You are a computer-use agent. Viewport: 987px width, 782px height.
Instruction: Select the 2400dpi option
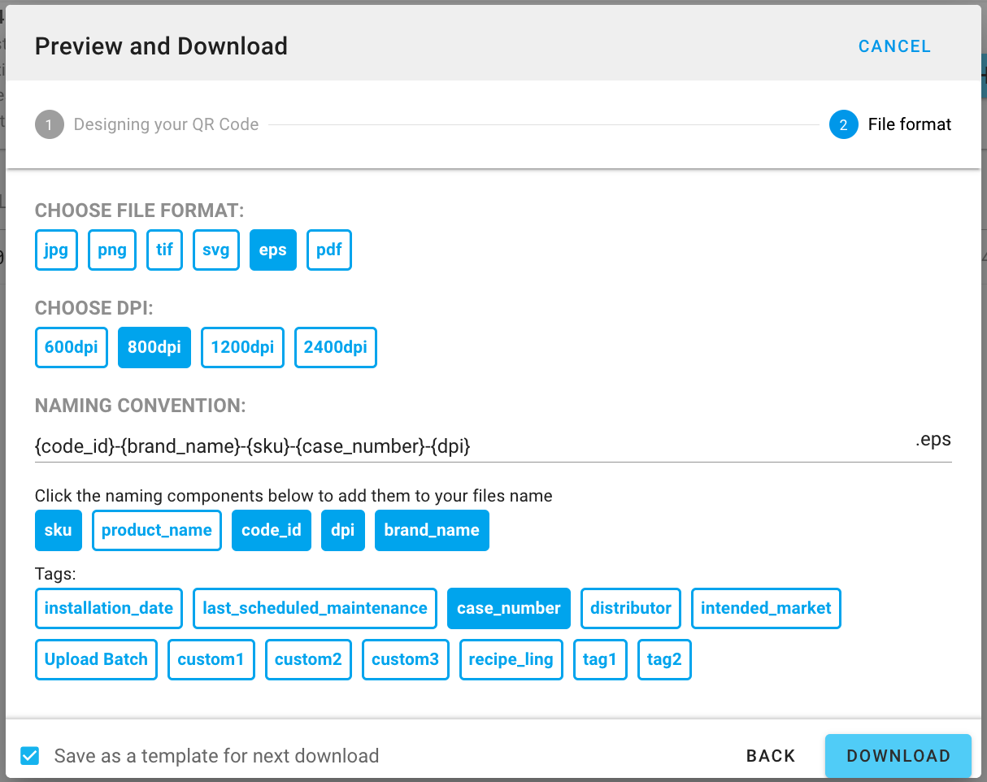pyautogui.click(x=335, y=347)
